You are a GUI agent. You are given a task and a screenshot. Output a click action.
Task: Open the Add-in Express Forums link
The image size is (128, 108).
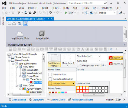point(82,100)
